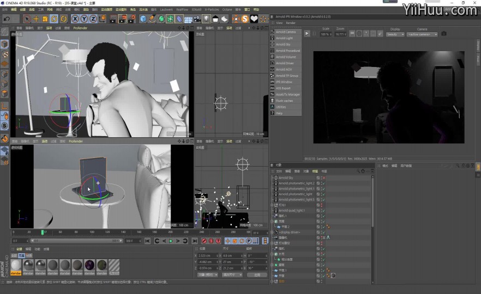Image resolution: width=481 pixels, height=294 pixels.
Task: Open the X-Particles menu
Action: 212,9
